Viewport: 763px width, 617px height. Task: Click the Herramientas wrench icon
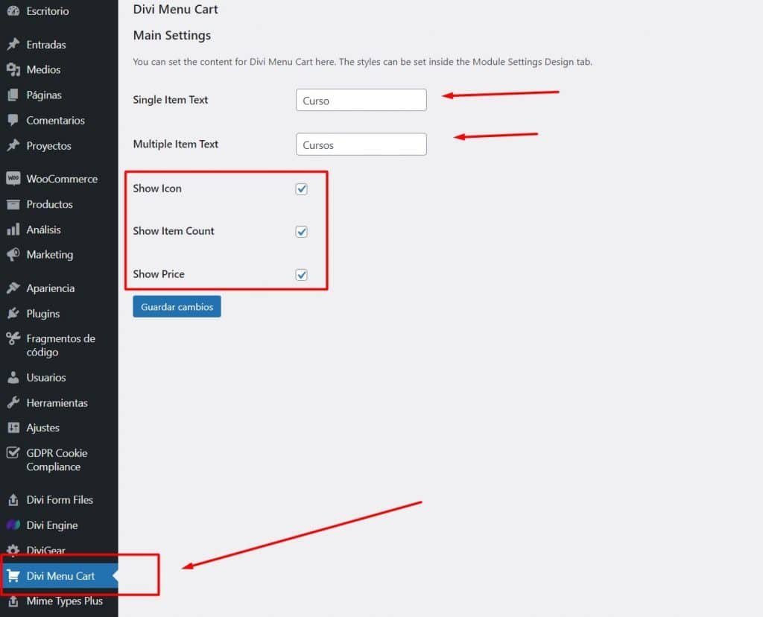pyautogui.click(x=13, y=402)
